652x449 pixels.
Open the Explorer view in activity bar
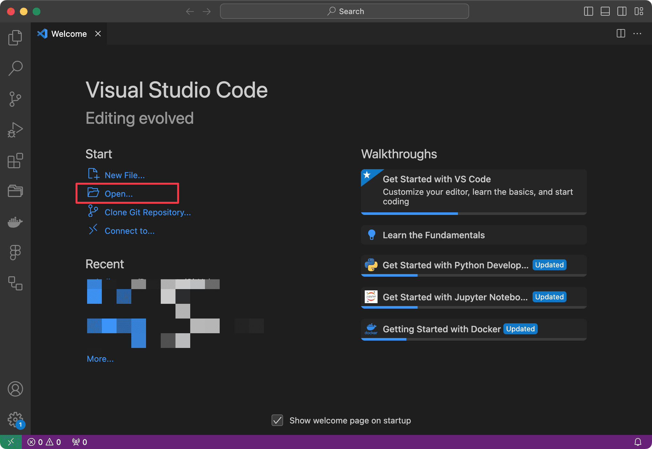pyautogui.click(x=15, y=38)
